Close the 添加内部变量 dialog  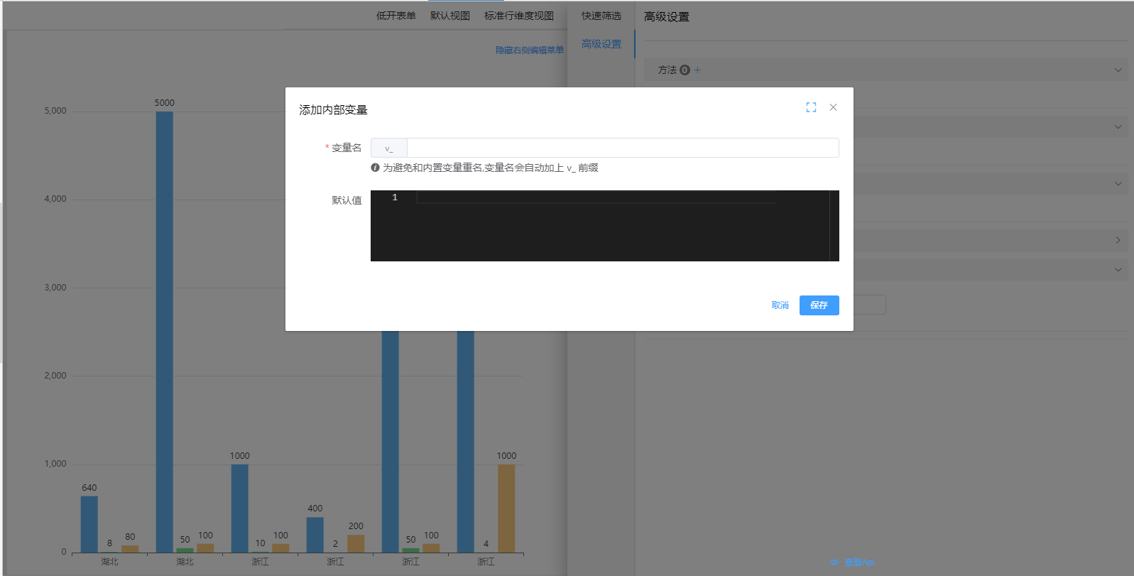(x=833, y=107)
